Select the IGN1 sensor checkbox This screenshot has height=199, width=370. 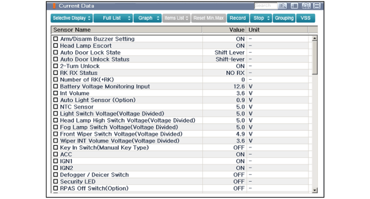(x=55, y=161)
